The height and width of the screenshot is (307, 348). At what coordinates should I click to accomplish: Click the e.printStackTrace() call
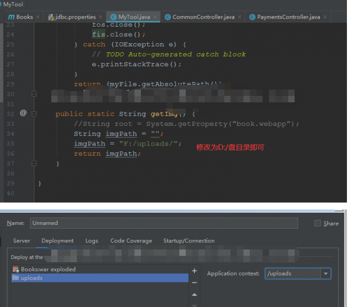pos(137,64)
